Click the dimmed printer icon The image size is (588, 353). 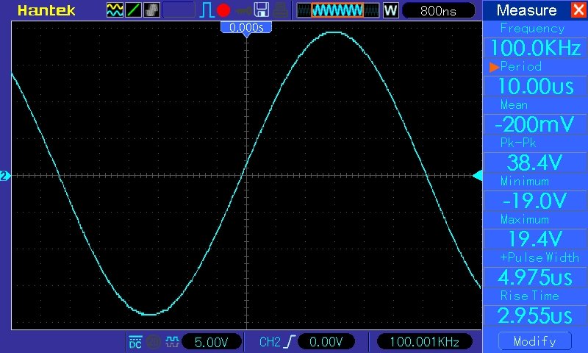click(280, 10)
